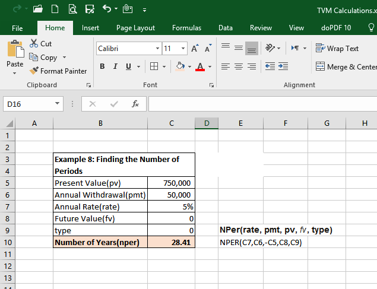Align text left icon
Image resolution: width=377 pixels, height=289 pixels.
tap(226, 66)
